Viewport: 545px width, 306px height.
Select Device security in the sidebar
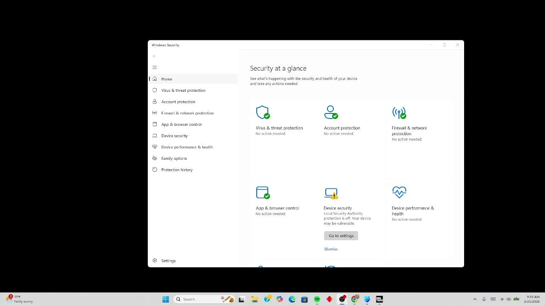tap(175, 136)
